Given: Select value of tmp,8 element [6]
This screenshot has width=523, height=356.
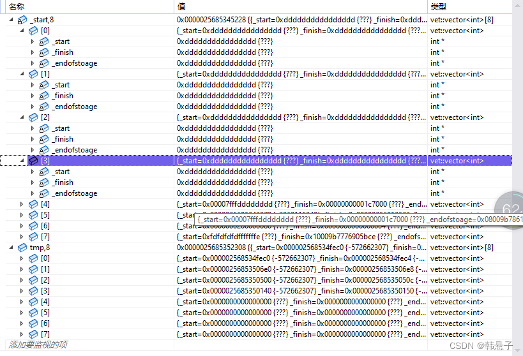Looking at the screenshot, I should [x=301, y=323].
